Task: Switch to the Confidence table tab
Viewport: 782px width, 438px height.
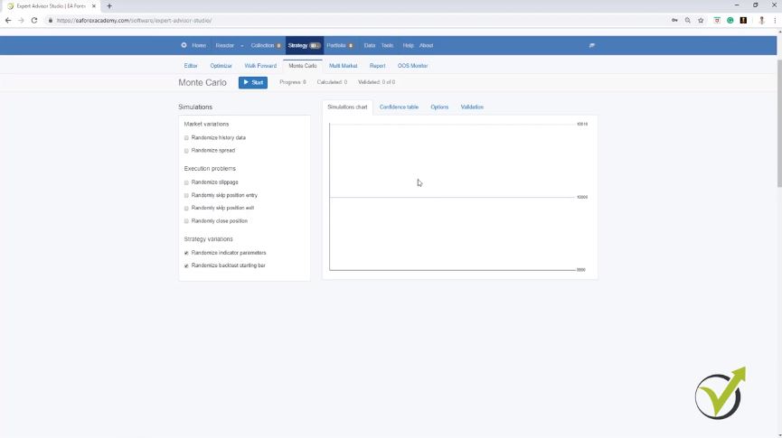Action: [x=399, y=107]
